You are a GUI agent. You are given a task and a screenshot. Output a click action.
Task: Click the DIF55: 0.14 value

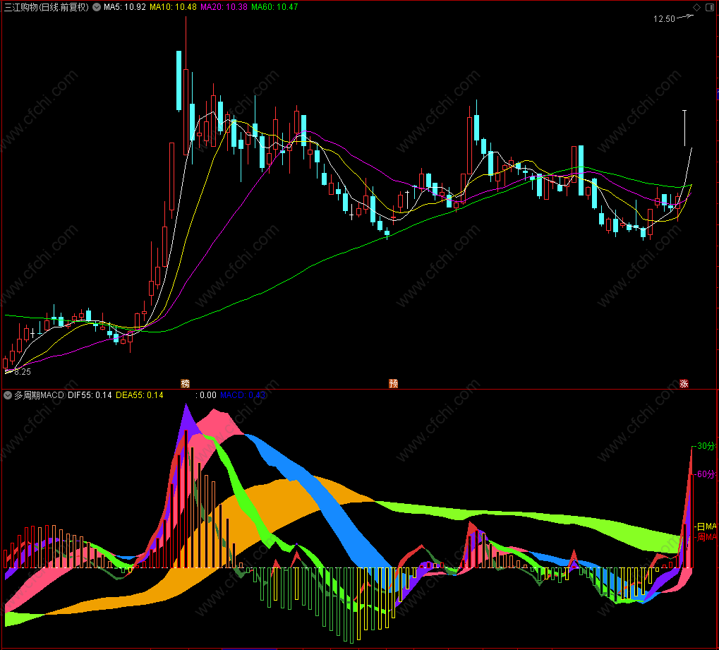pos(90,395)
